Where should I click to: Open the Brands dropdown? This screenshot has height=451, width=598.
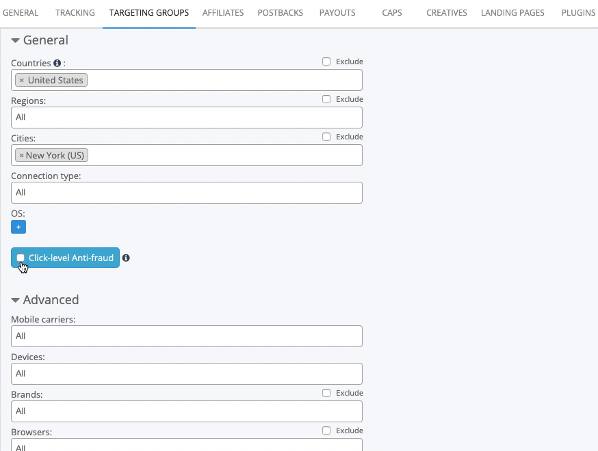(x=187, y=411)
